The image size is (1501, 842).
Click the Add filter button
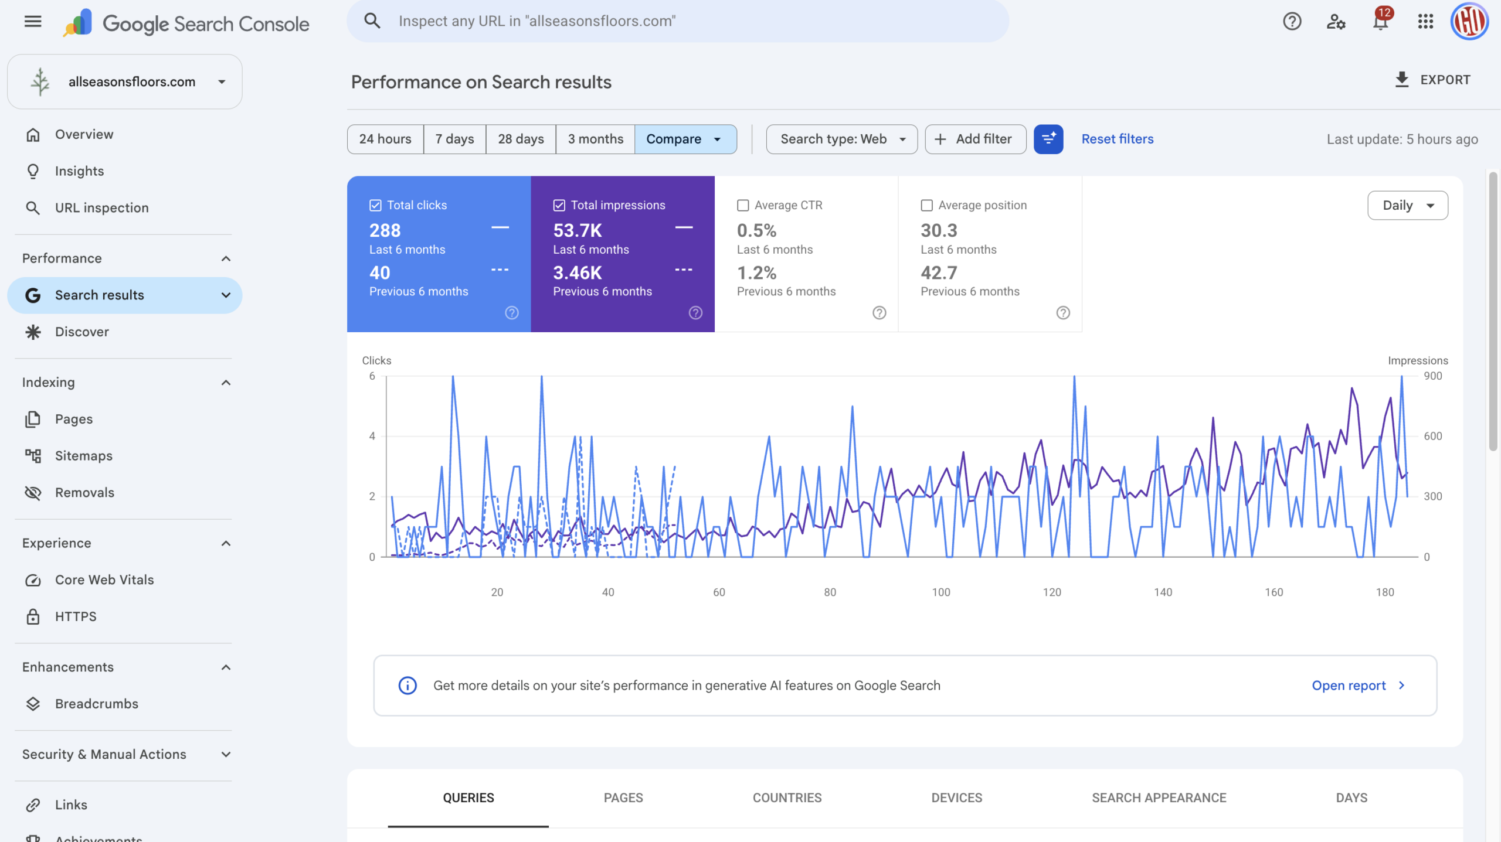[x=975, y=139]
